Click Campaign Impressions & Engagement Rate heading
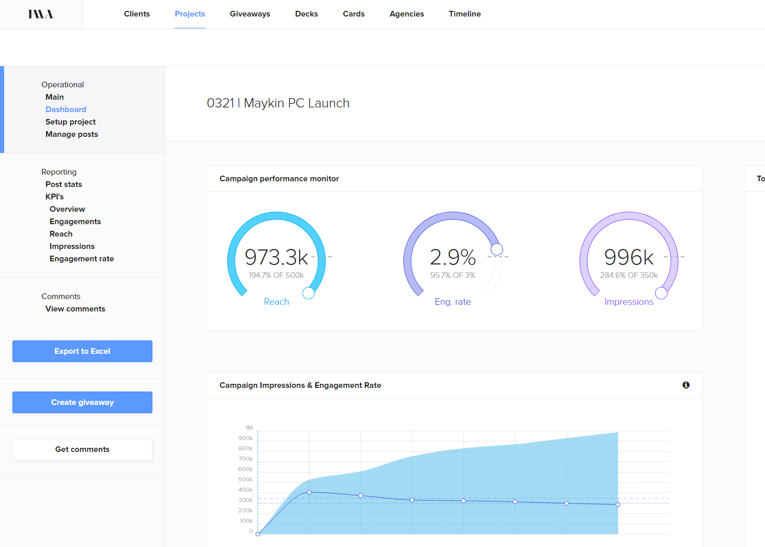Screen dimensions: 765x547 [x=300, y=385]
